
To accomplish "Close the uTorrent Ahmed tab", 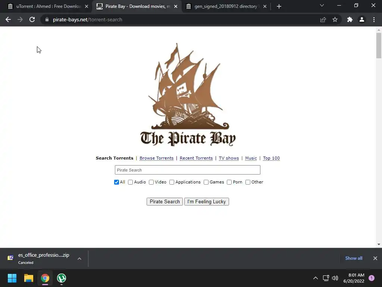I will pyautogui.click(x=87, y=6).
